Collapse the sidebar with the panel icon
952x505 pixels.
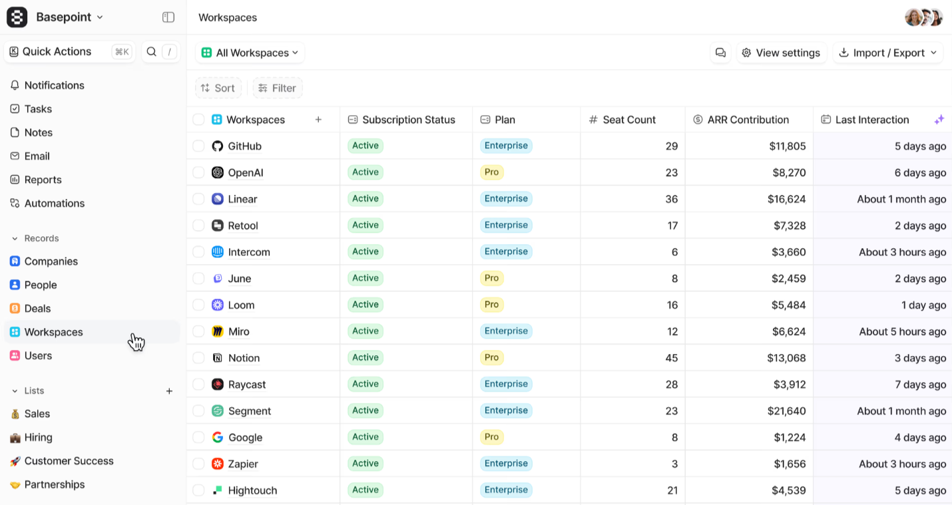coord(168,17)
